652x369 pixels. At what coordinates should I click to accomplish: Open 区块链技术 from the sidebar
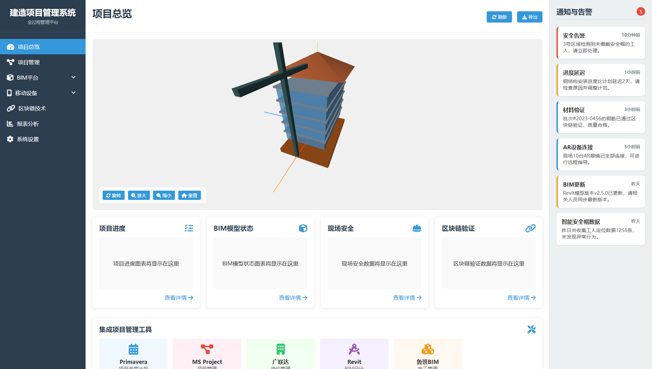pos(32,108)
